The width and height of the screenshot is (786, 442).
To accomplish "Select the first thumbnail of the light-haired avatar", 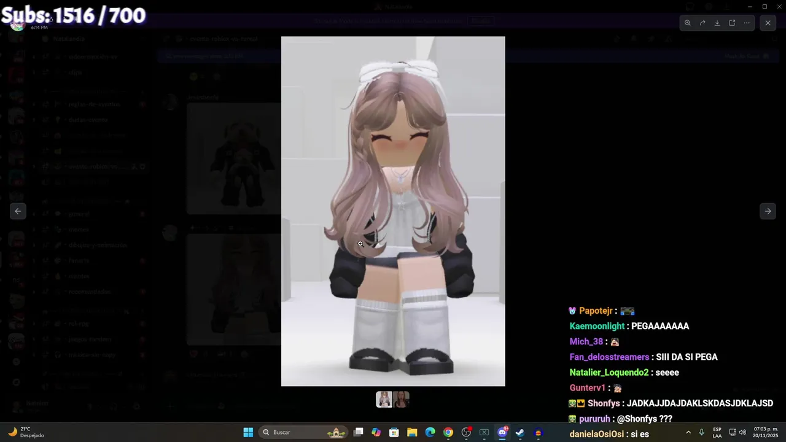I will (384, 400).
